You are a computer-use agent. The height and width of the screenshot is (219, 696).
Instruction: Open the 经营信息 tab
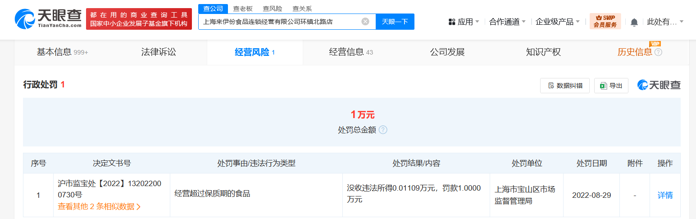pos(351,52)
